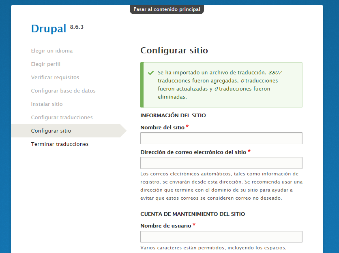Screen dimensions: 339x253
Task: Focus the 'Nombre de usuario' input field
Action: point(221,236)
